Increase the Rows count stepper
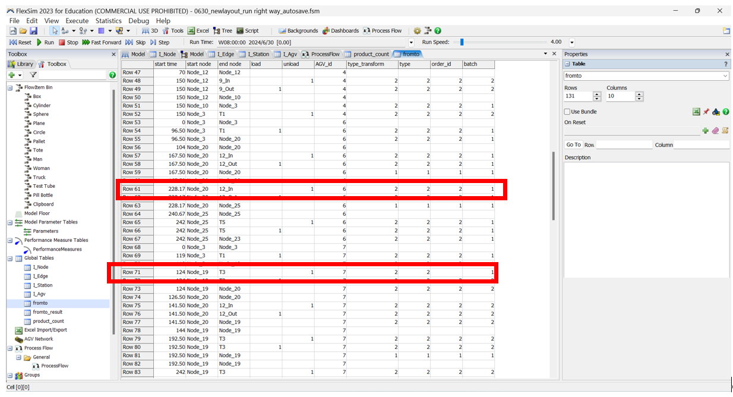 tap(596, 94)
